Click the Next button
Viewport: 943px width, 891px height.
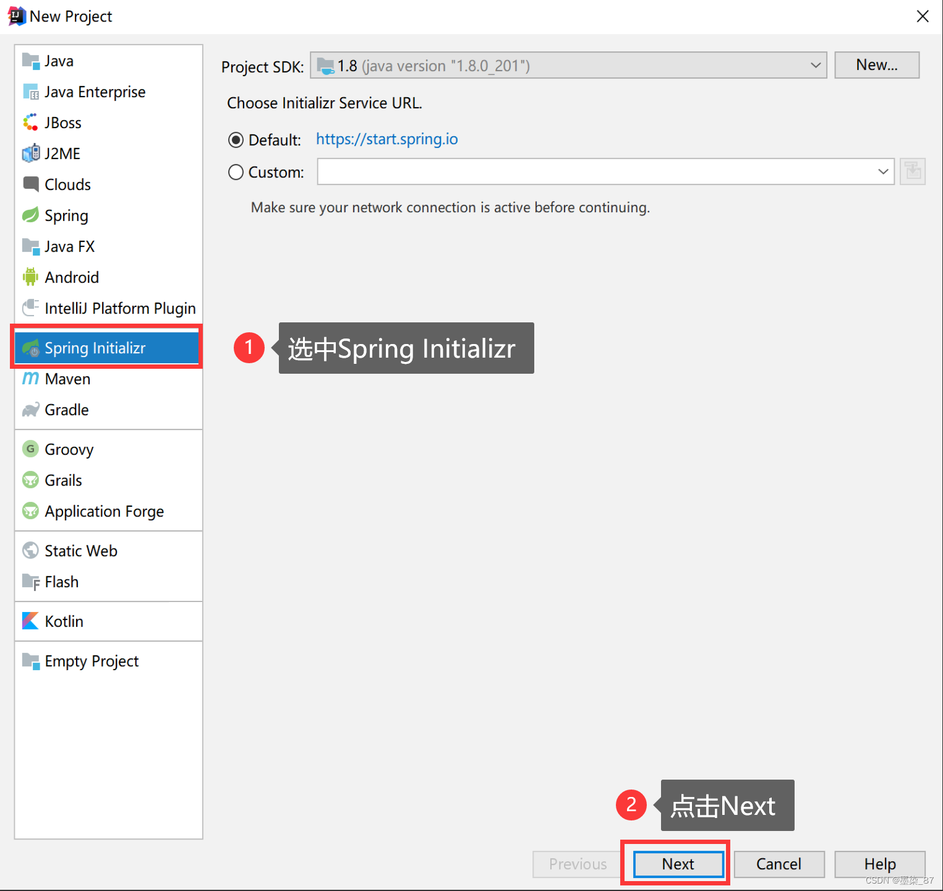point(678,864)
